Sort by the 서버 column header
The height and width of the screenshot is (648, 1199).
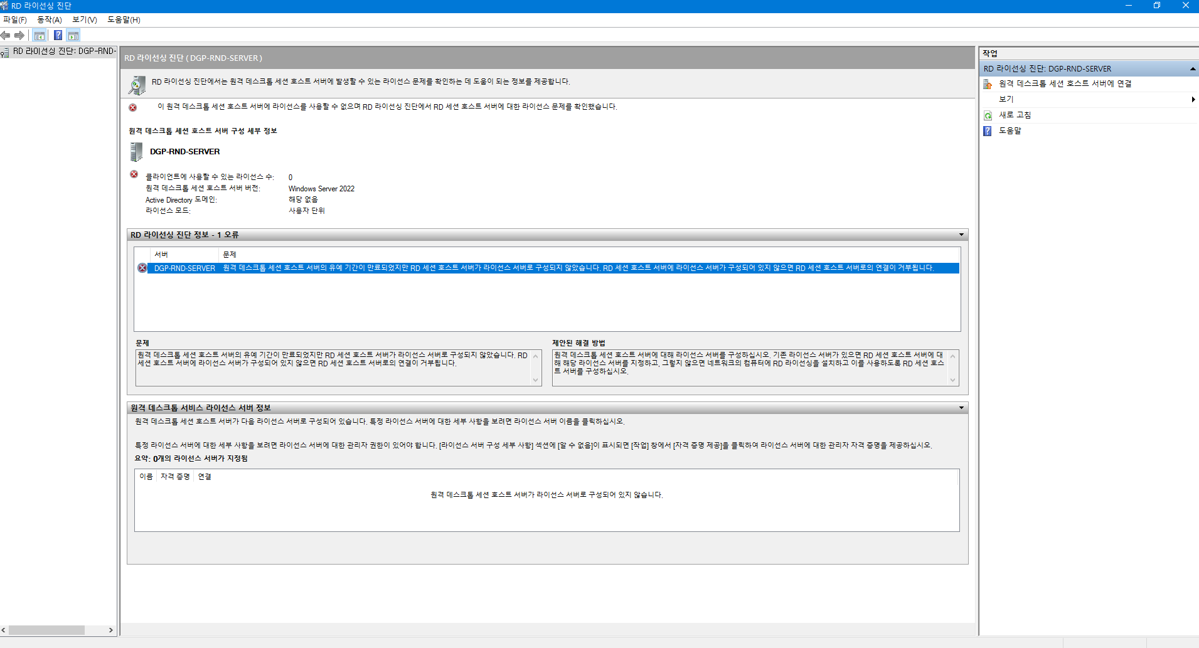pyautogui.click(x=185, y=255)
